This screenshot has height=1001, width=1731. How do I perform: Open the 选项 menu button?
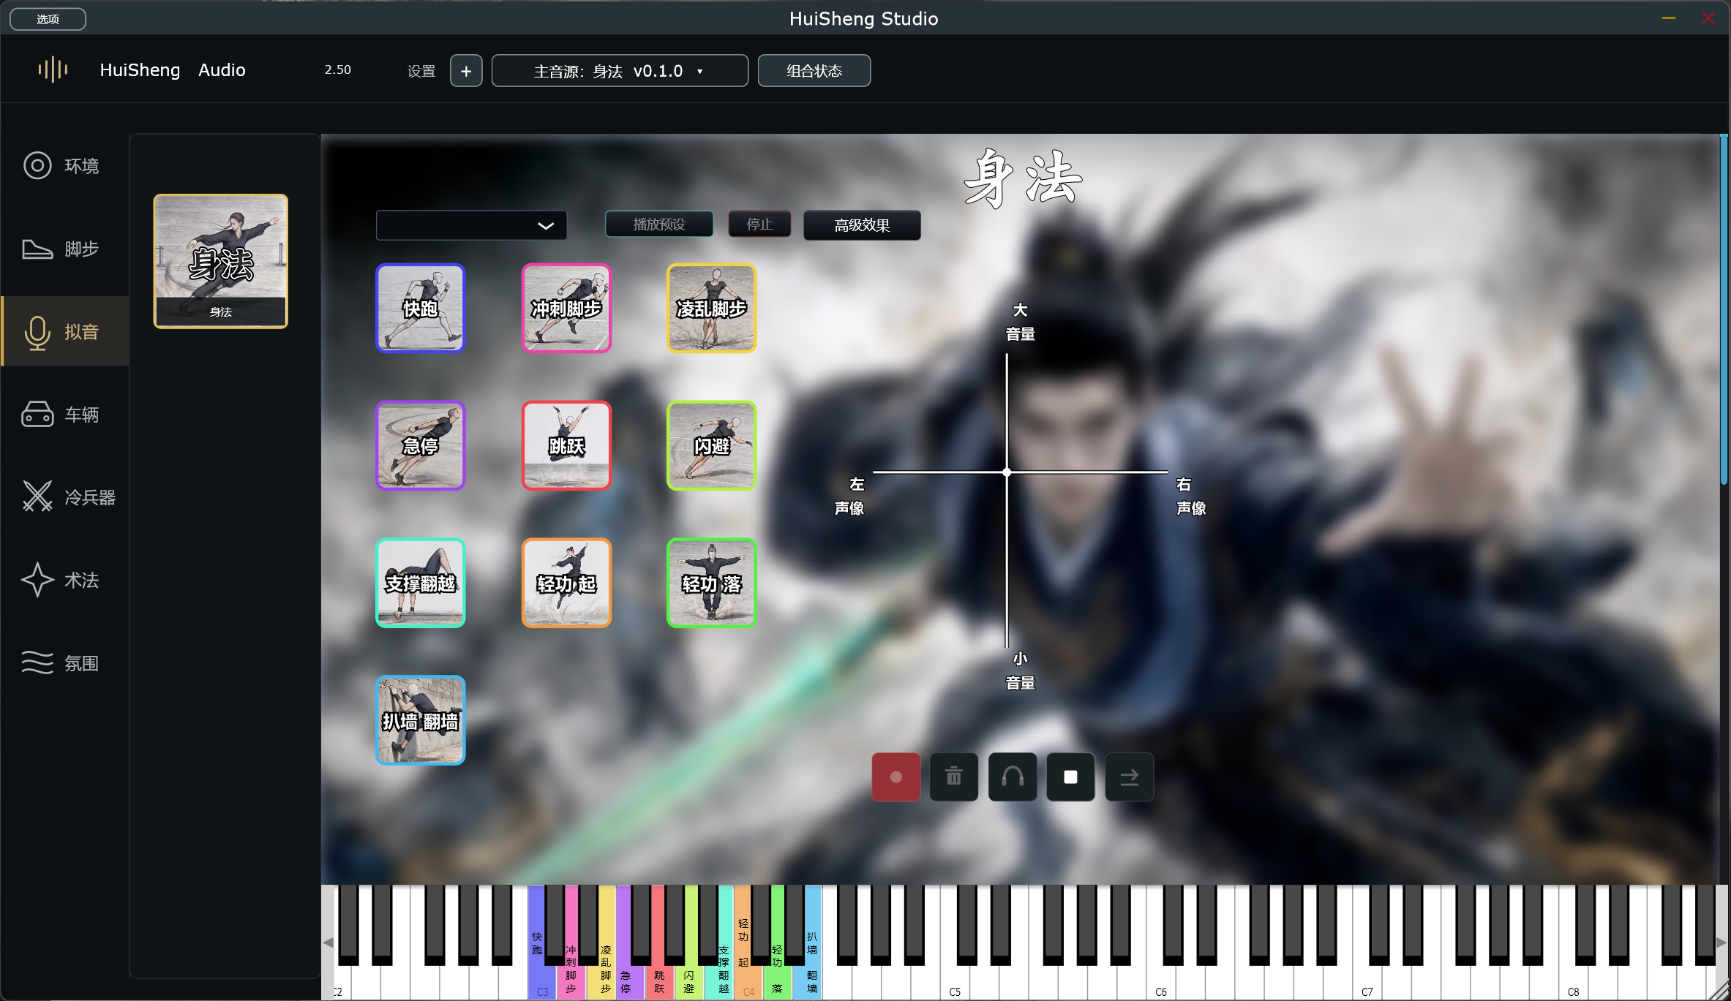point(48,19)
